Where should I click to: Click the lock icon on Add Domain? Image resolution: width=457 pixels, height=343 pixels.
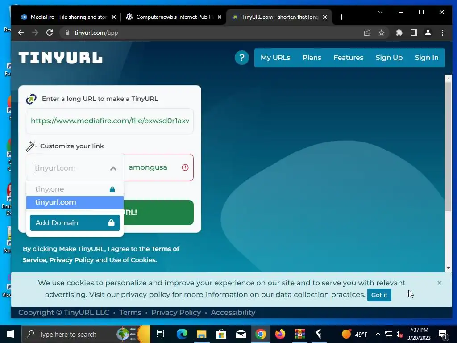(111, 223)
